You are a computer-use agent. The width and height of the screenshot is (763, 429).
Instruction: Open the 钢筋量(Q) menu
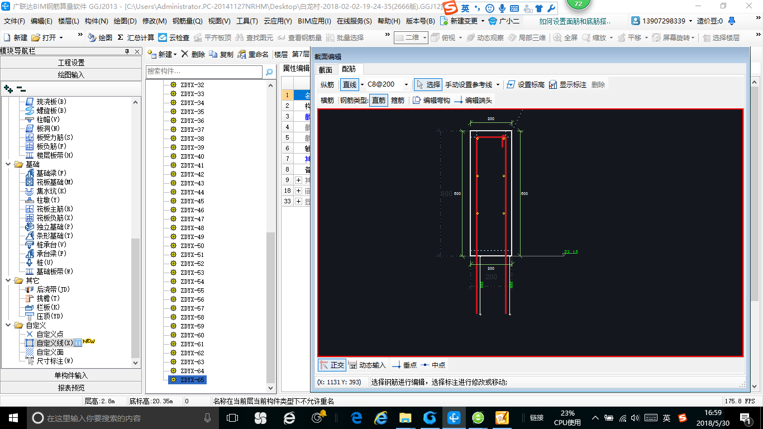187,21
